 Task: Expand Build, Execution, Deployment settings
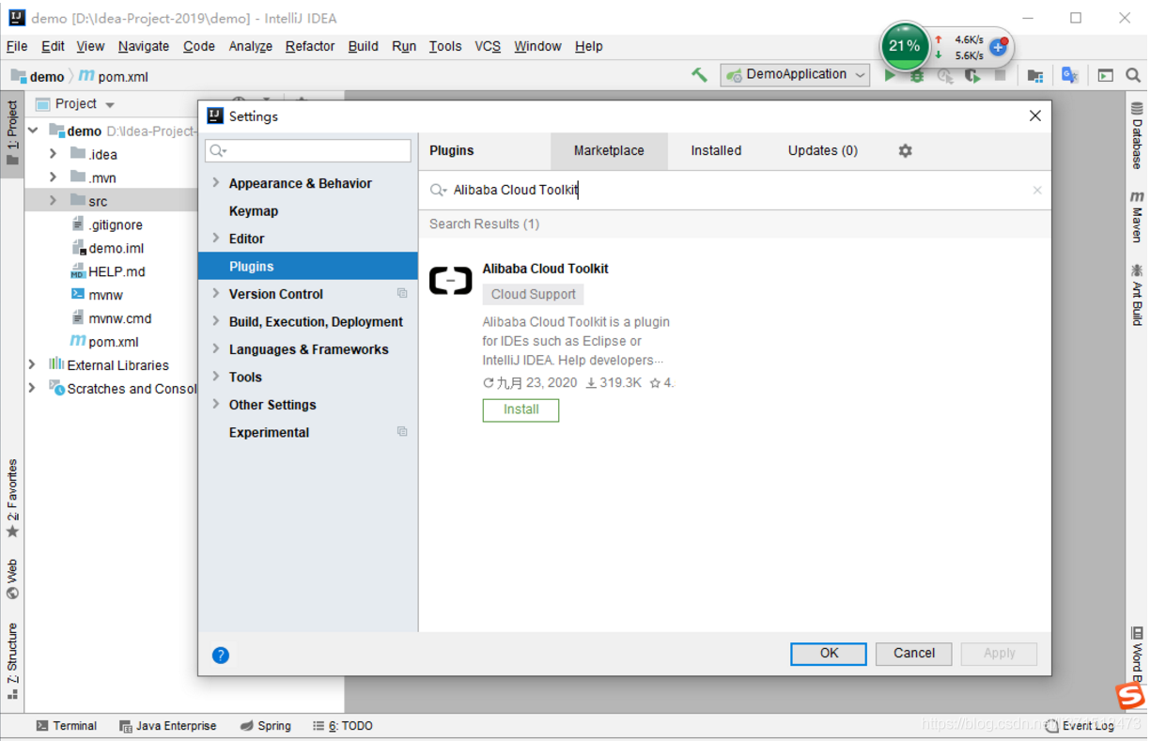coord(216,321)
